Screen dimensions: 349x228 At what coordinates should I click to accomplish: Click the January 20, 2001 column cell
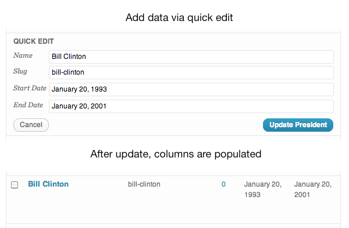pos(313,190)
